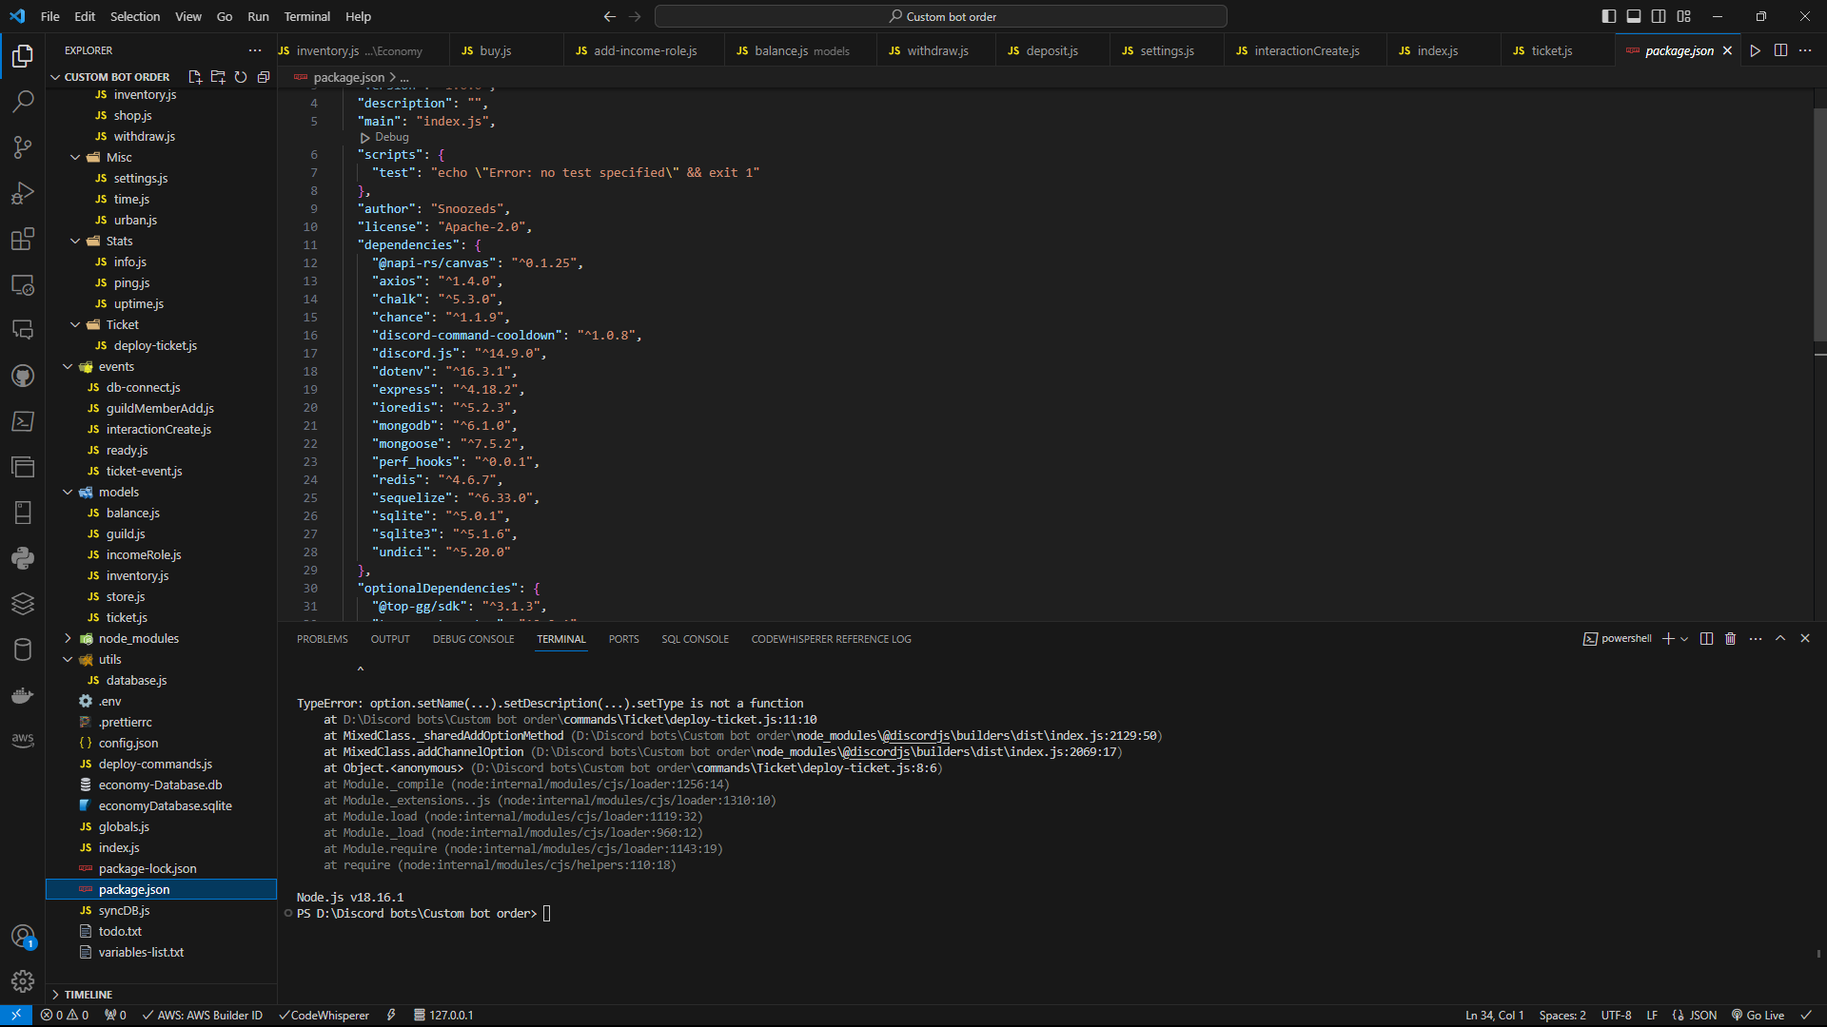Image resolution: width=1827 pixels, height=1027 pixels.
Task: Click the CodeWhisperer status item
Action: pyautogui.click(x=324, y=1015)
